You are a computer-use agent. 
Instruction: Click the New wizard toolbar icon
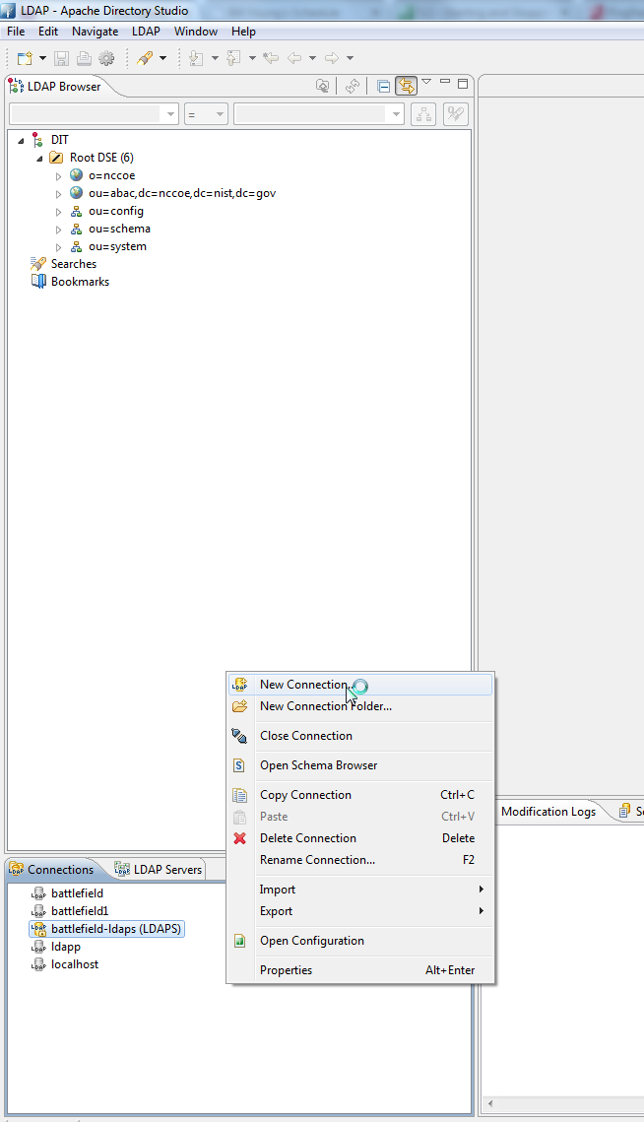(x=25, y=58)
